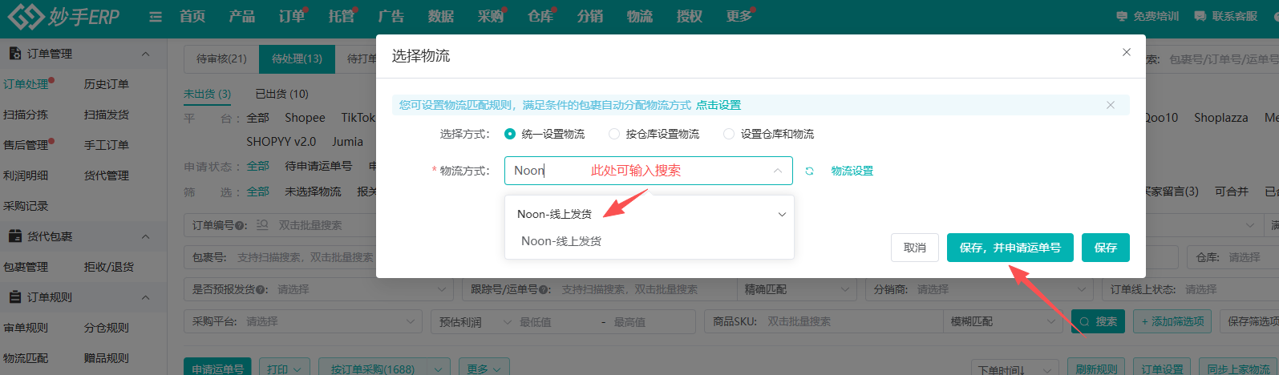Open 扫描分拣 in sidebar
Screen dimensions: 1279x375
[26, 115]
